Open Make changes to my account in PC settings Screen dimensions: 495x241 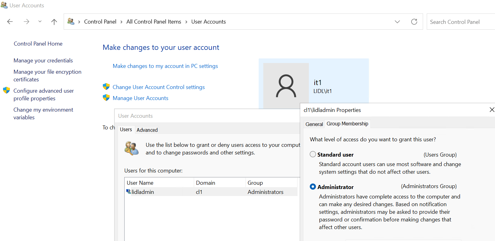(x=165, y=66)
